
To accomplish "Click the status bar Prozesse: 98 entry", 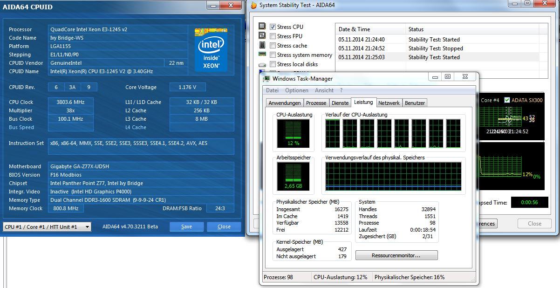I will click(279, 277).
